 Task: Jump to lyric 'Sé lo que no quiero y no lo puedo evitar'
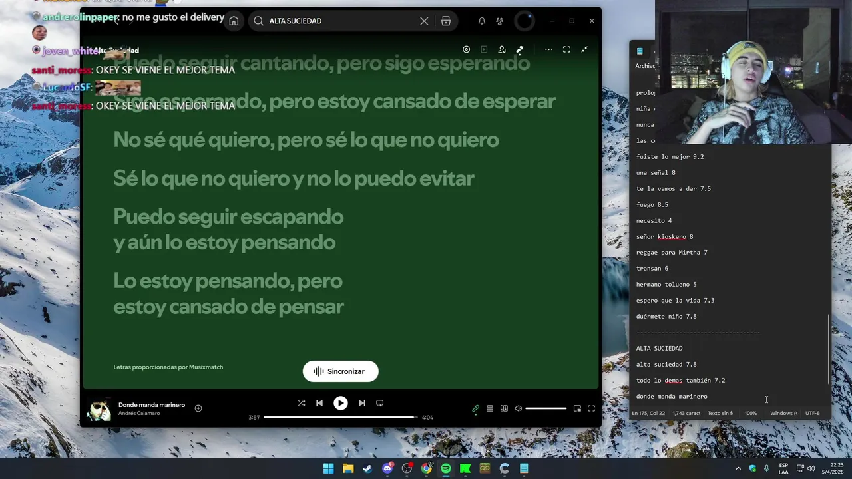pyautogui.click(x=294, y=179)
